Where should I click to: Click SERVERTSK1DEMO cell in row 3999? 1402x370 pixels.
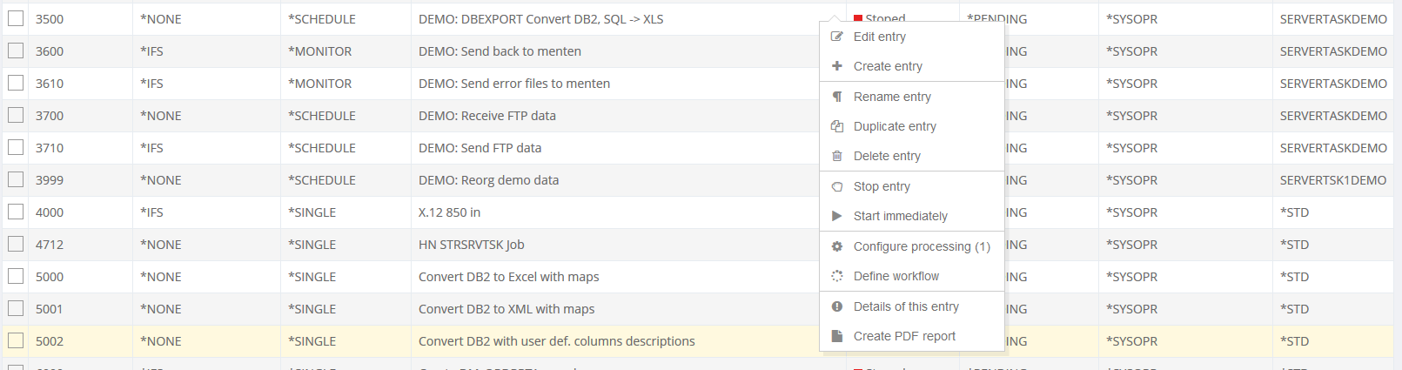(1332, 180)
